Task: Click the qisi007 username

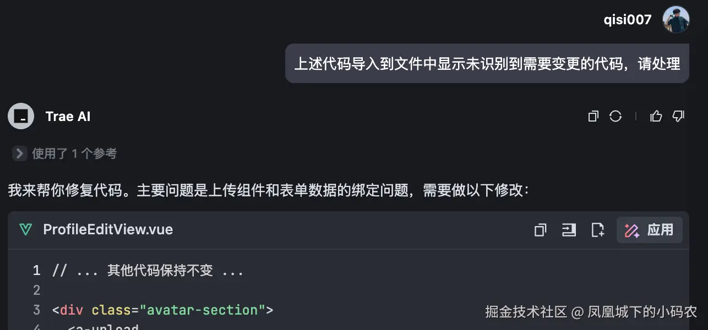Action: tap(627, 20)
